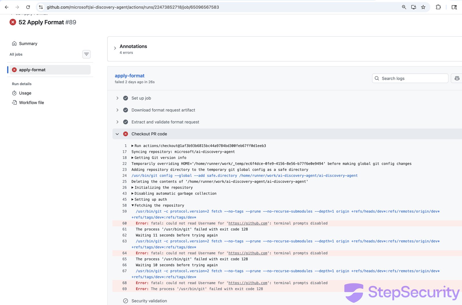Image resolution: width=462 pixels, height=305 pixels.
Task: Click the zoom magnifier icon in address bar
Action: pyautogui.click(x=404, y=7)
